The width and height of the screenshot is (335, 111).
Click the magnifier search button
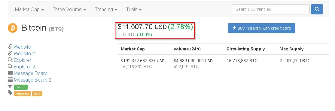[317, 9]
